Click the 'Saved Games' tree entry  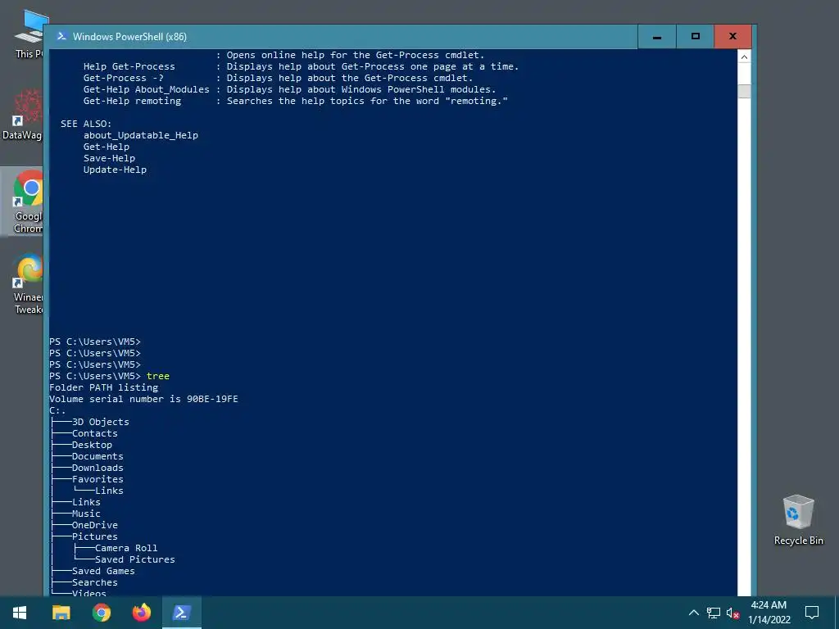(103, 571)
